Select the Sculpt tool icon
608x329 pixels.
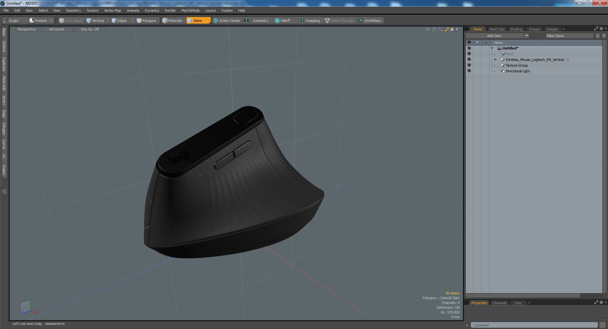click(x=5, y=21)
